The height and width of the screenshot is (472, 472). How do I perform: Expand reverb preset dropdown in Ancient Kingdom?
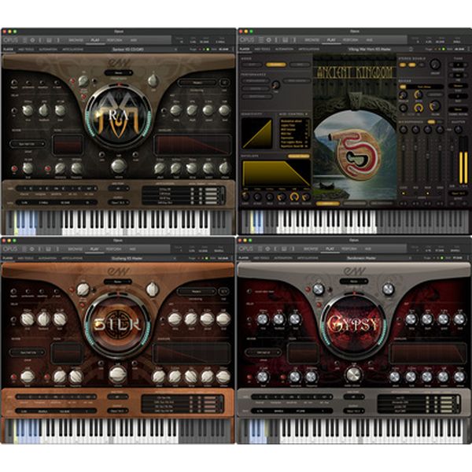click(423, 87)
